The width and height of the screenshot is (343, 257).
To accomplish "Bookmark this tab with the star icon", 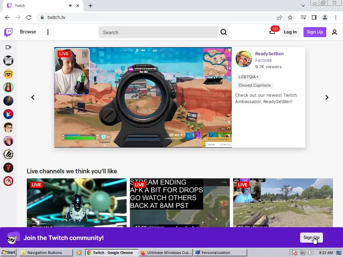I will [290, 17].
